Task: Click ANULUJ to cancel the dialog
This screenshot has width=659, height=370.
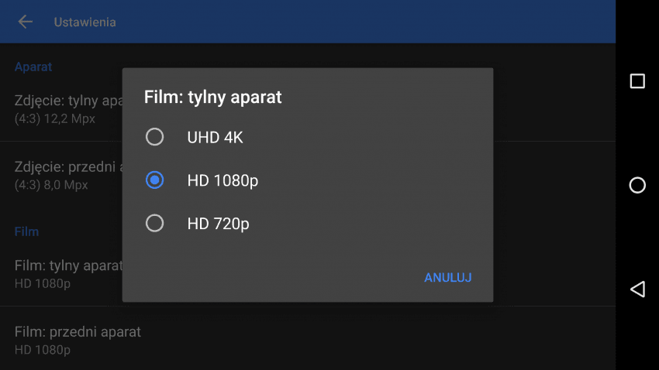Action: pyautogui.click(x=447, y=277)
